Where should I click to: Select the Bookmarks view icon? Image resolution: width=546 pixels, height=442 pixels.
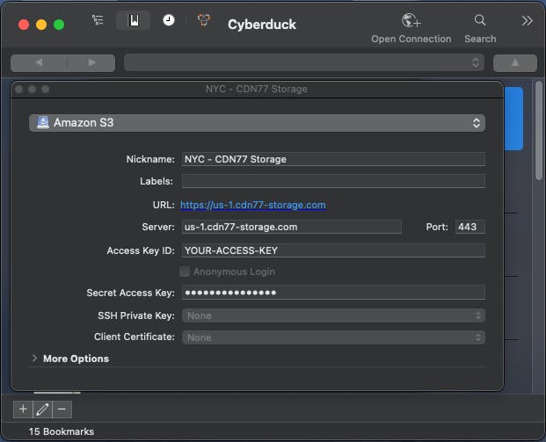tap(134, 20)
